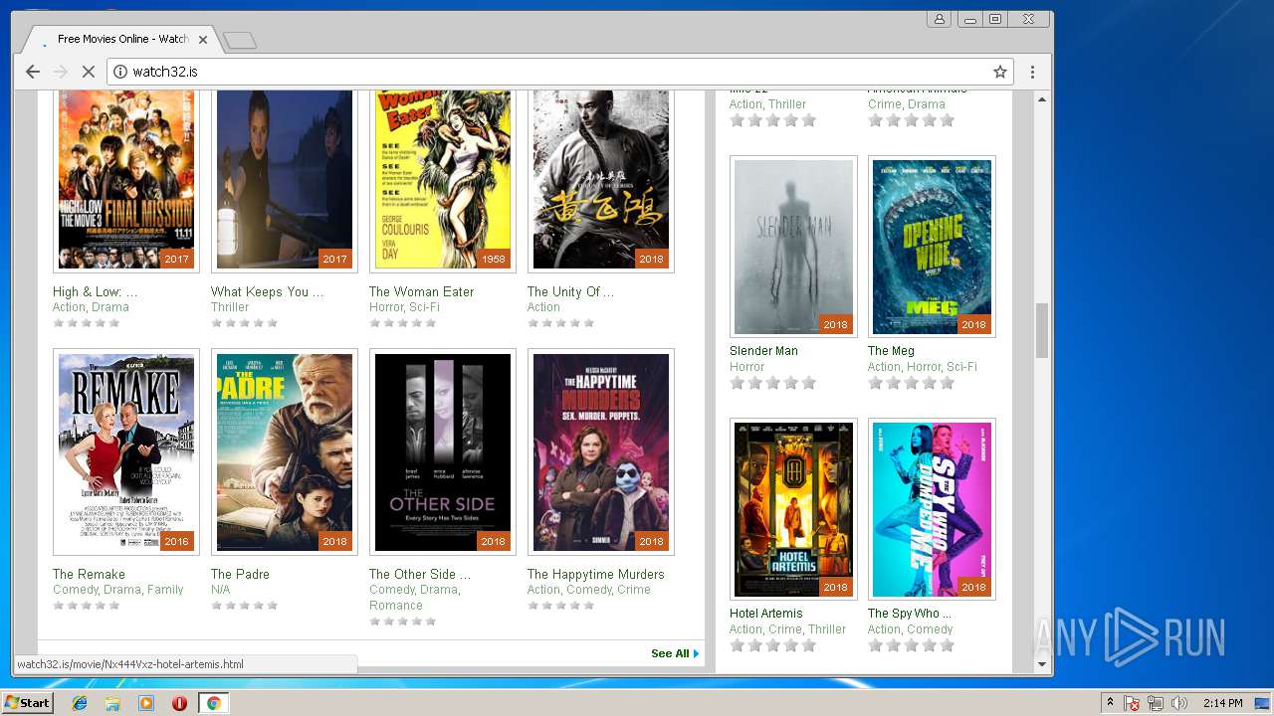Open Windows Explorer folder from the taskbar
The width and height of the screenshot is (1274, 716).
112,703
